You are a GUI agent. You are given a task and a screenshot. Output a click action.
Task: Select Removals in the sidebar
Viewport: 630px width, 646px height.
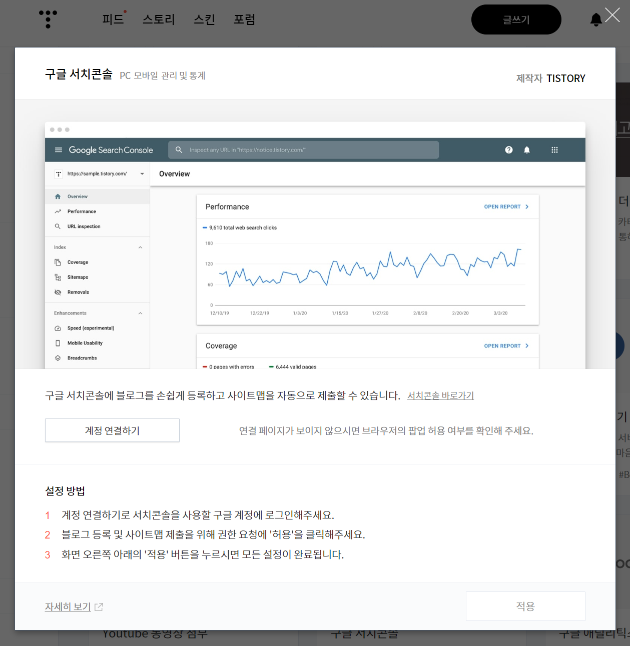[x=98, y=292]
